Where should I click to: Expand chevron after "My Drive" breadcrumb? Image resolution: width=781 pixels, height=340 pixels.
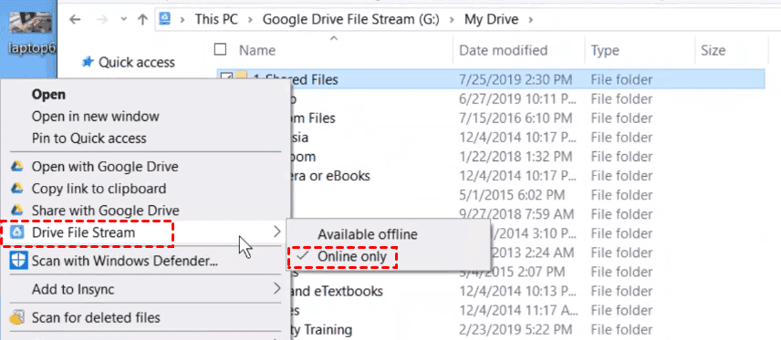[529, 20]
